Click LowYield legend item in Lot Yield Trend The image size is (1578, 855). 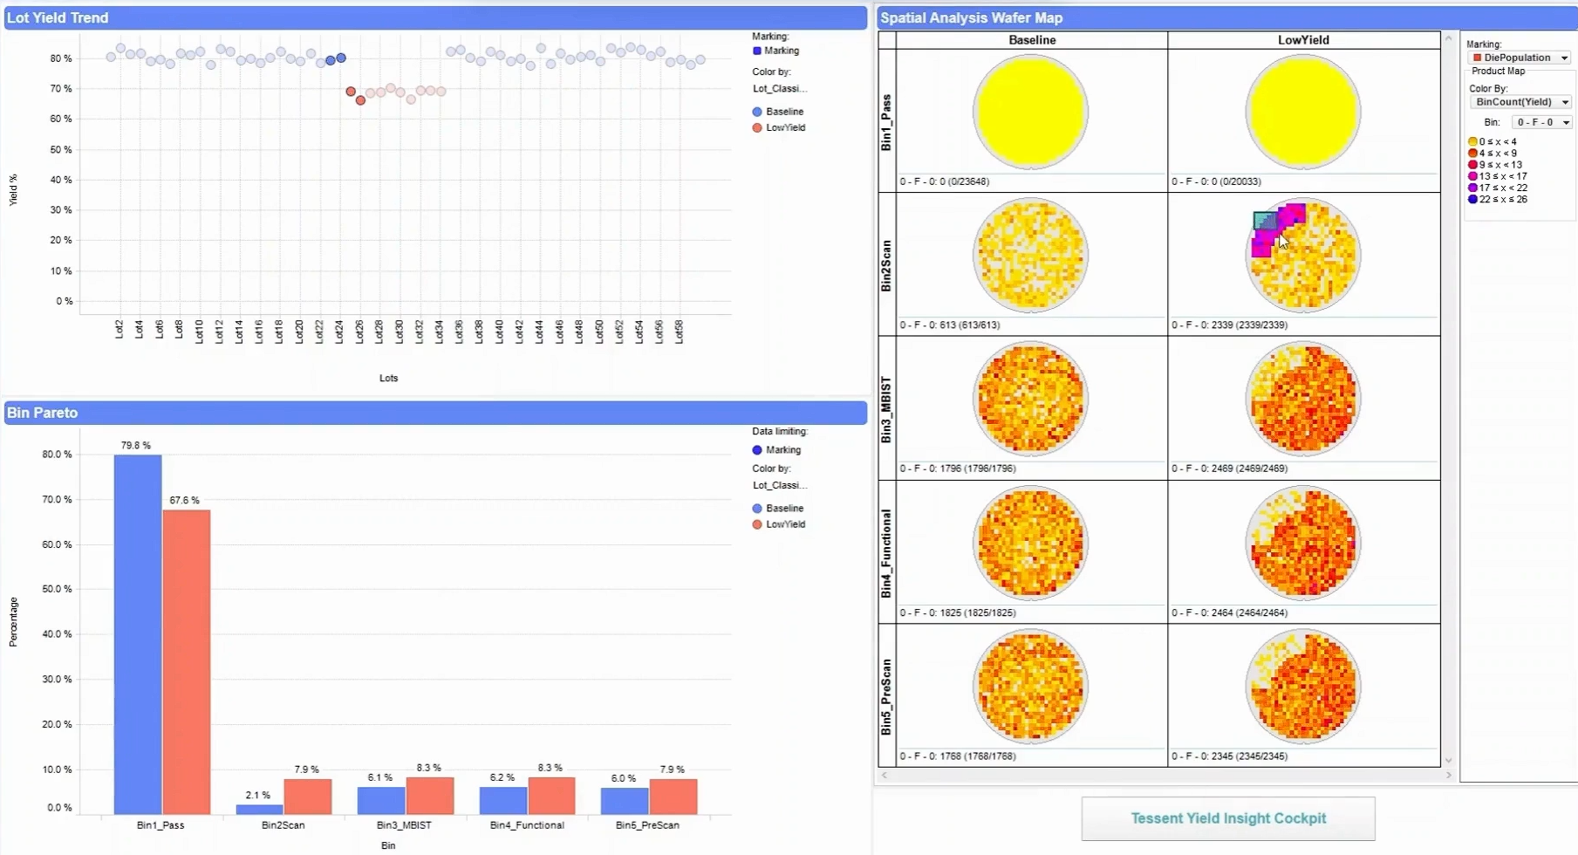(778, 127)
